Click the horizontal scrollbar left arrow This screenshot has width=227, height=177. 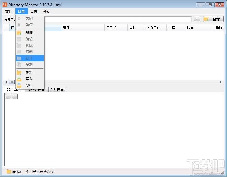click(6, 82)
